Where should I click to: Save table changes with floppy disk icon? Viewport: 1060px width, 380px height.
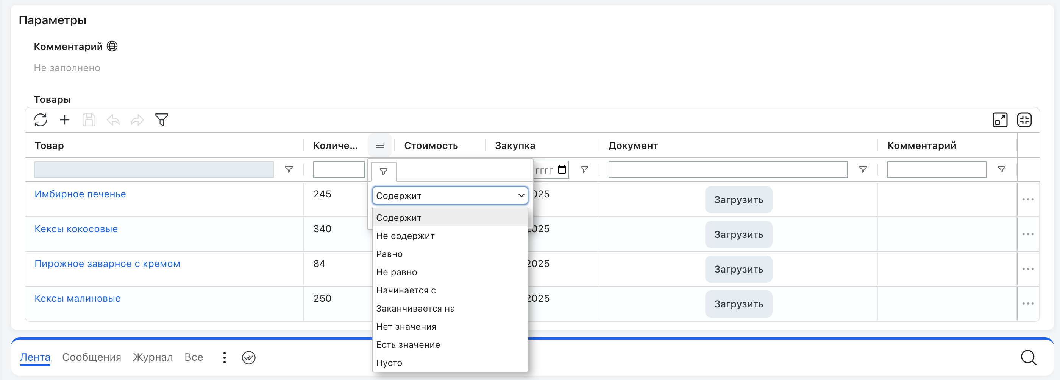pos(89,120)
